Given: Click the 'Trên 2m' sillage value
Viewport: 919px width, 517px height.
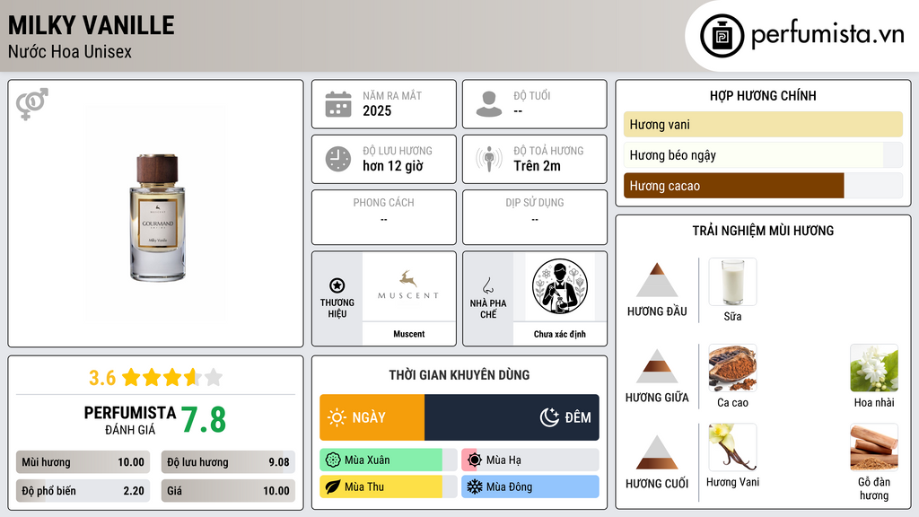Looking at the screenshot, I should pos(537,166).
